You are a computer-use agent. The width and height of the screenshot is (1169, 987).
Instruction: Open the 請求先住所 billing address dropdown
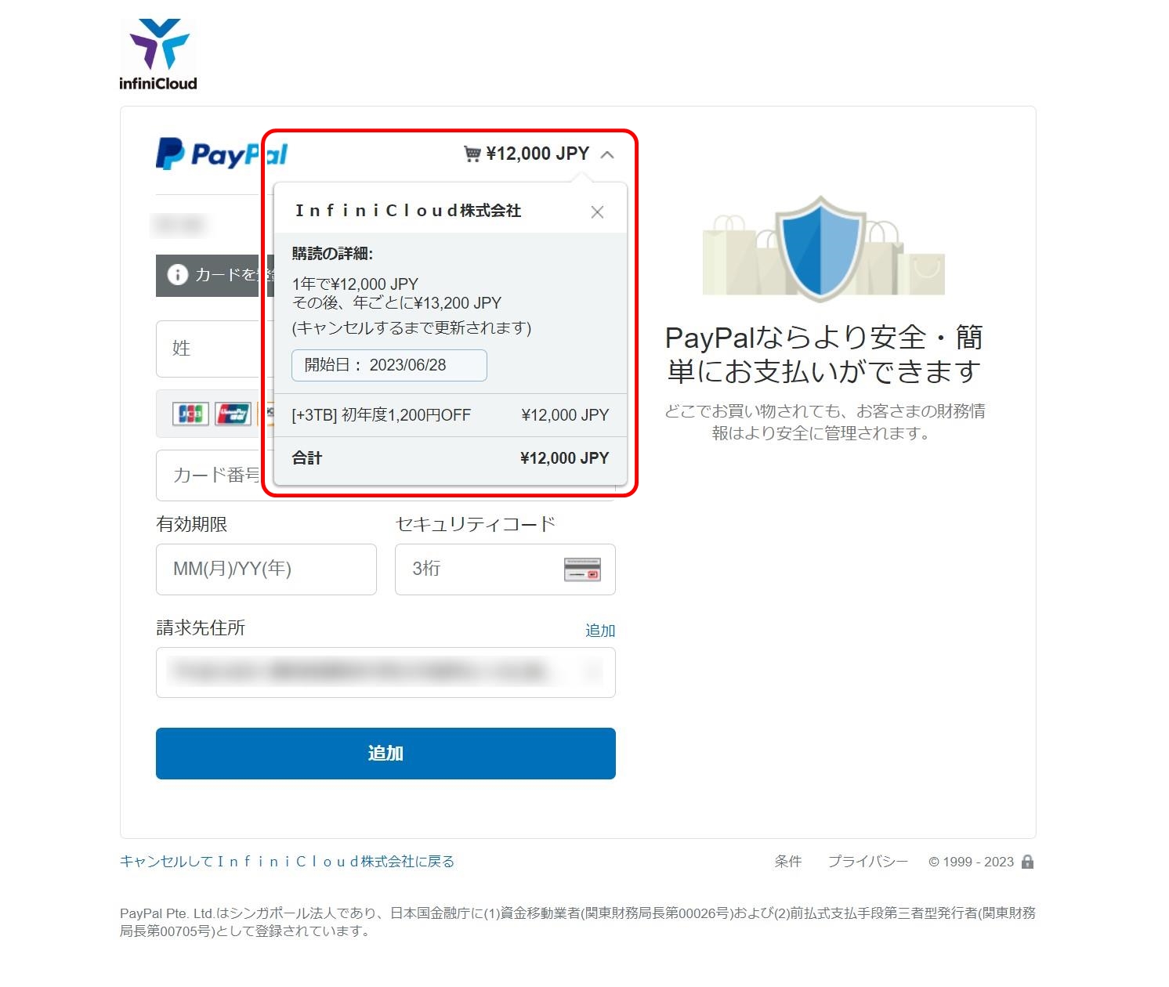(x=385, y=672)
